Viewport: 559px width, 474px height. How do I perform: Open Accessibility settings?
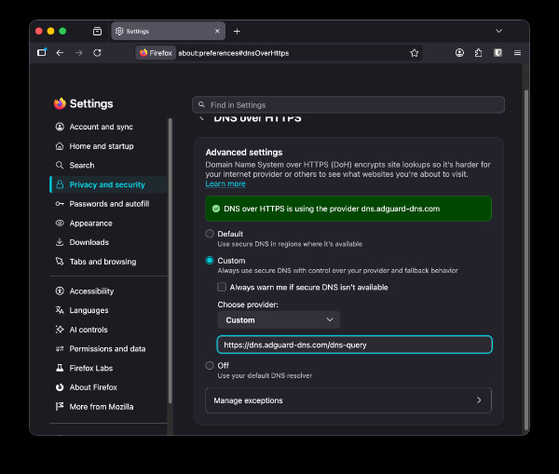tap(108, 291)
